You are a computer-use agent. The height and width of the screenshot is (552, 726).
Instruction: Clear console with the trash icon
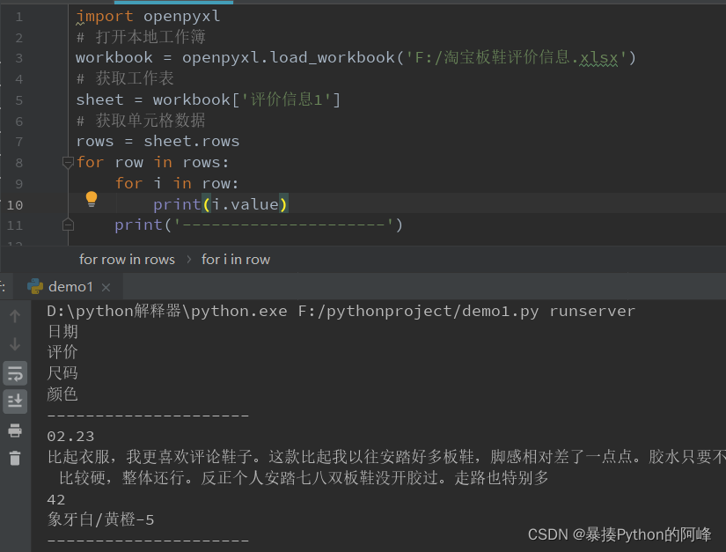tap(15, 458)
